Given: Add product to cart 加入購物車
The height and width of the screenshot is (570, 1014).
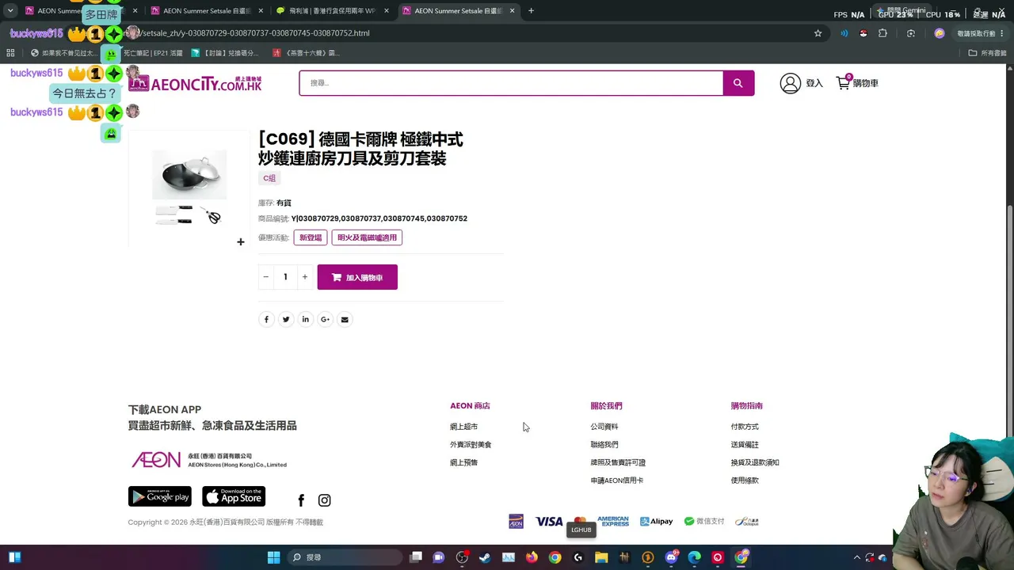Looking at the screenshot, I should [x=357, y=277].
